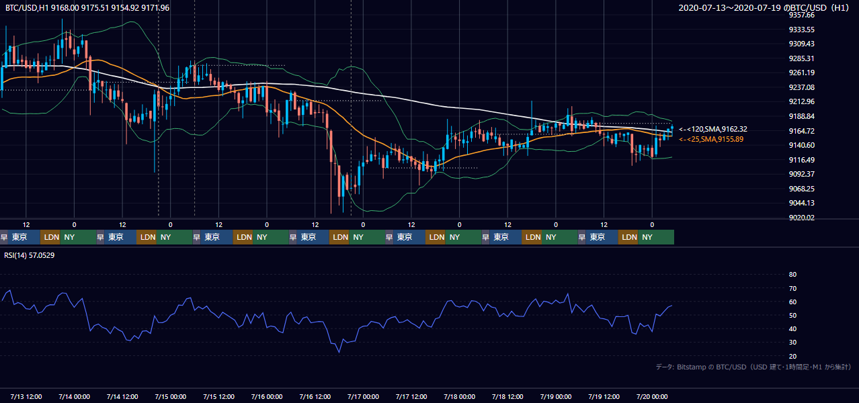The image size is (859, 403).
Task: Click price axis value 9020.02
Action: pyautogui.click(x=802, y=218)
